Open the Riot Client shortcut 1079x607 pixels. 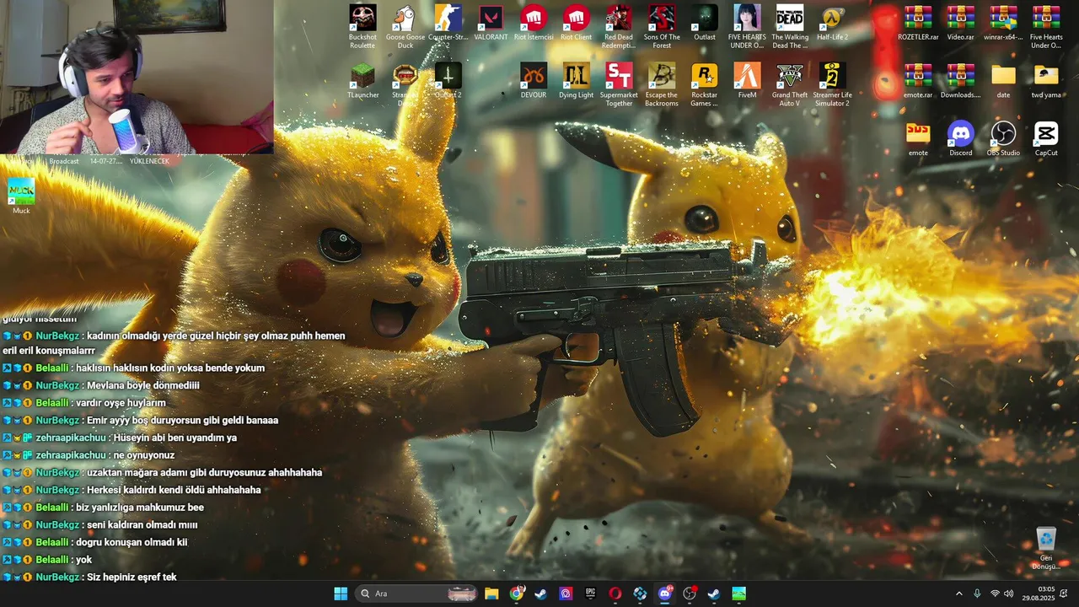point(577,24)
